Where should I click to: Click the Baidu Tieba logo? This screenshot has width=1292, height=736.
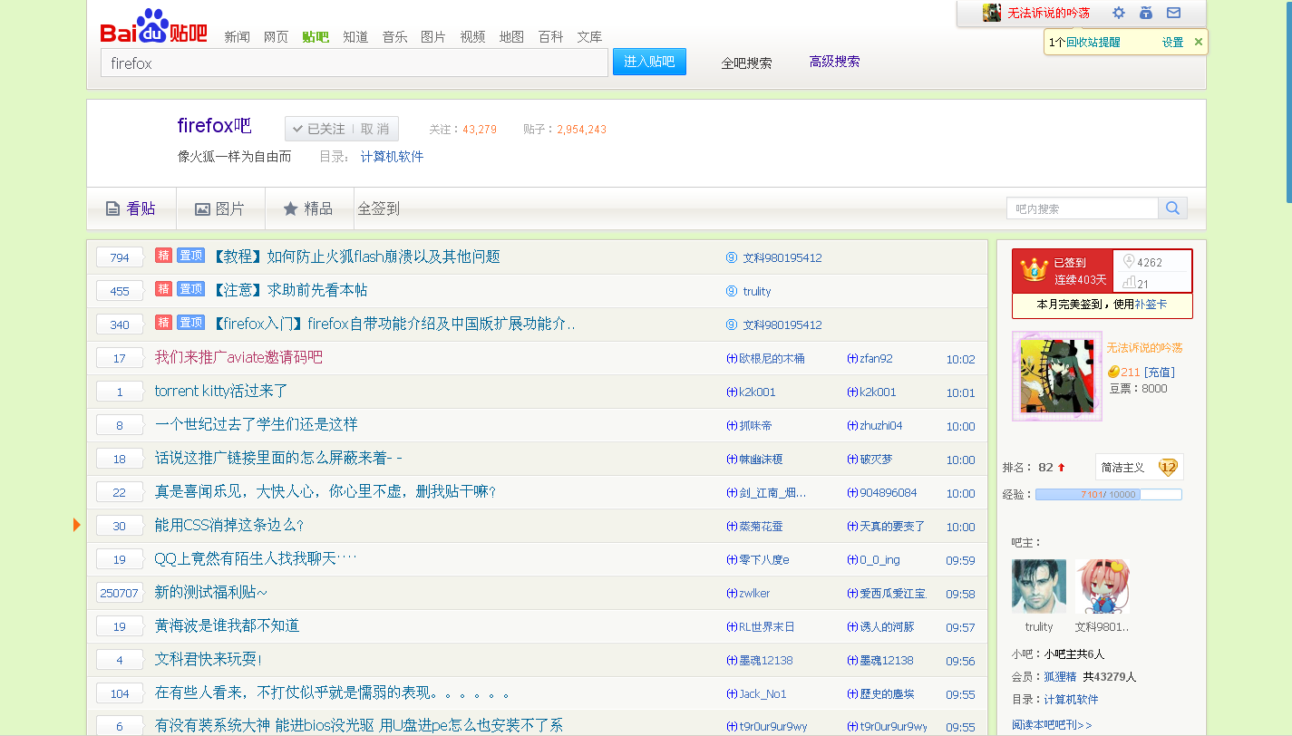point(153,27)
